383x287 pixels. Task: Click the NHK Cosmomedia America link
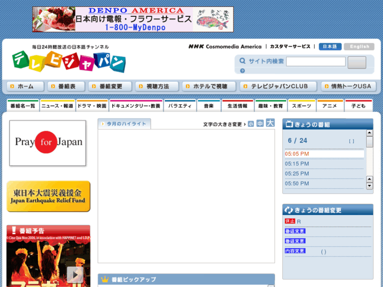pyautogui.click(x=225, y=46)
